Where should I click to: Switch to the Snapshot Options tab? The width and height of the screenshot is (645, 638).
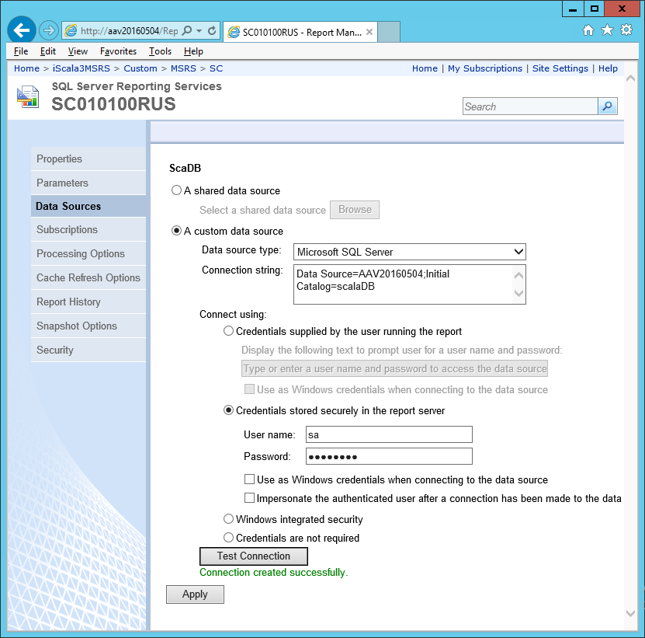(x=88, y=326)
